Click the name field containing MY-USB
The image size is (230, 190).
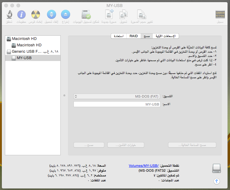117,104
